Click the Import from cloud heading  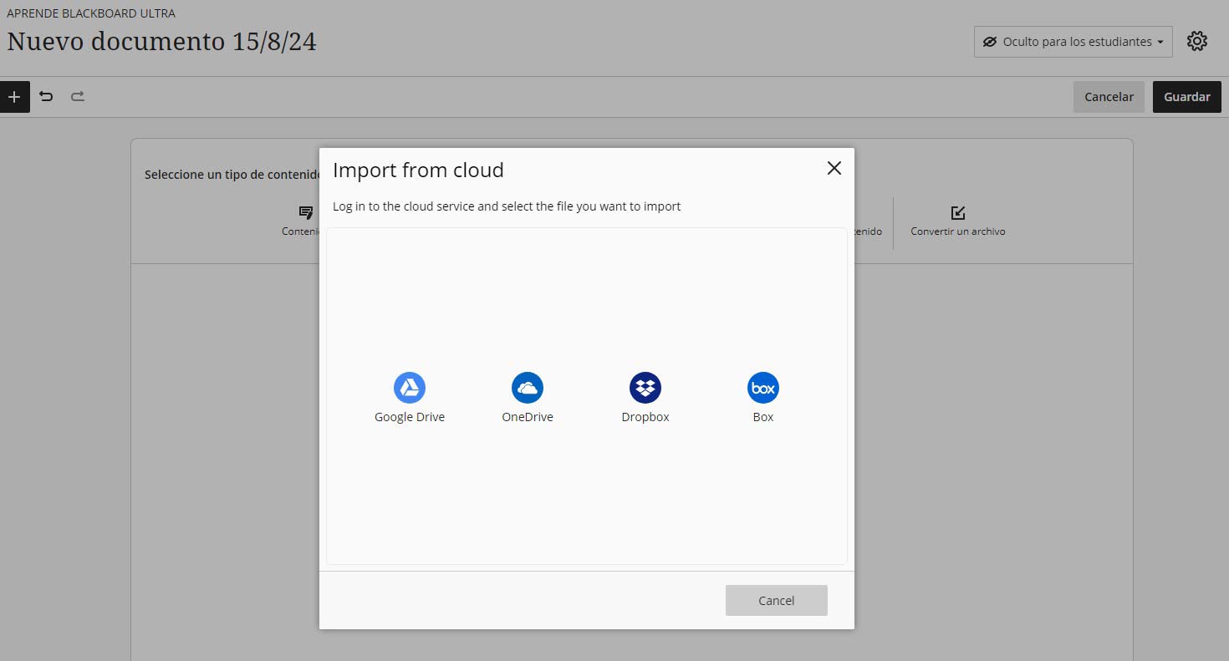pyautogui.click(x=418, y=170)
